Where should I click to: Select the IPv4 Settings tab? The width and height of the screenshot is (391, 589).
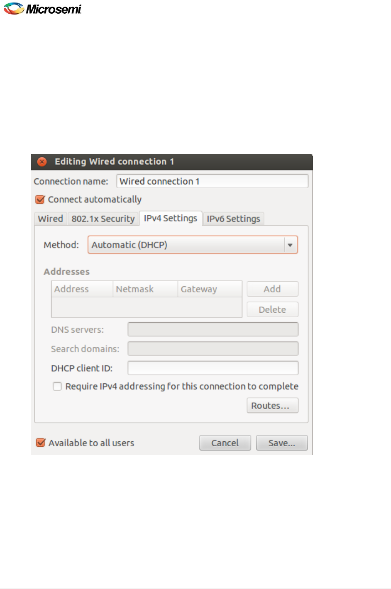[x=171, y=218]
